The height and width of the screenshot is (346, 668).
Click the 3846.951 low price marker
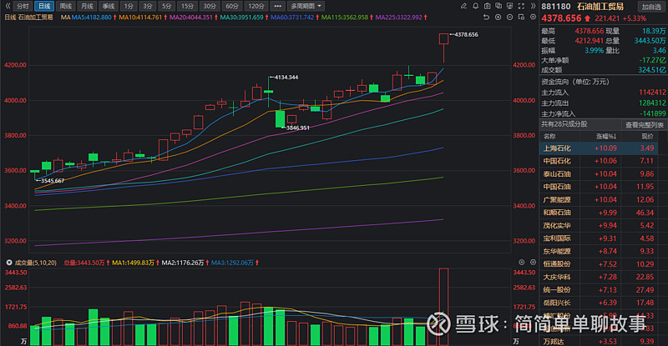click(x=296, y=128)
